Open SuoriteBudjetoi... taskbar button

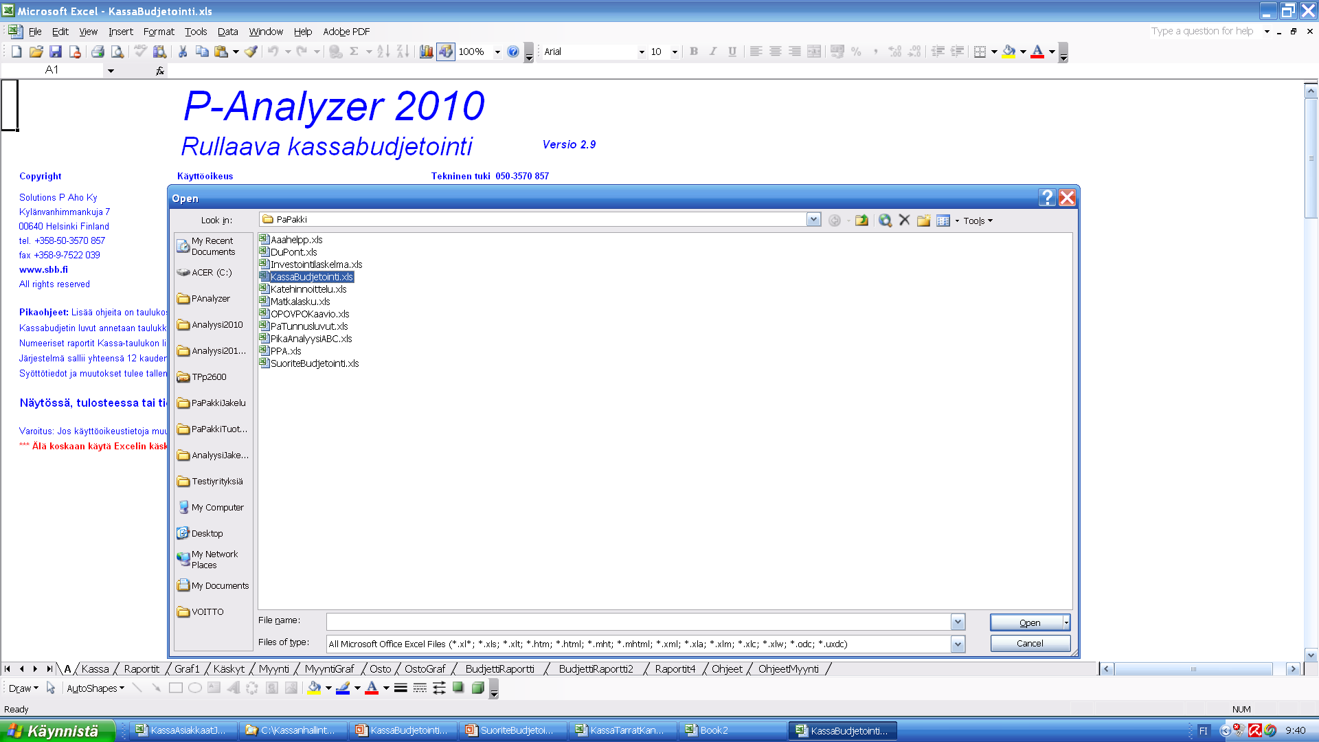coord(512,730)
